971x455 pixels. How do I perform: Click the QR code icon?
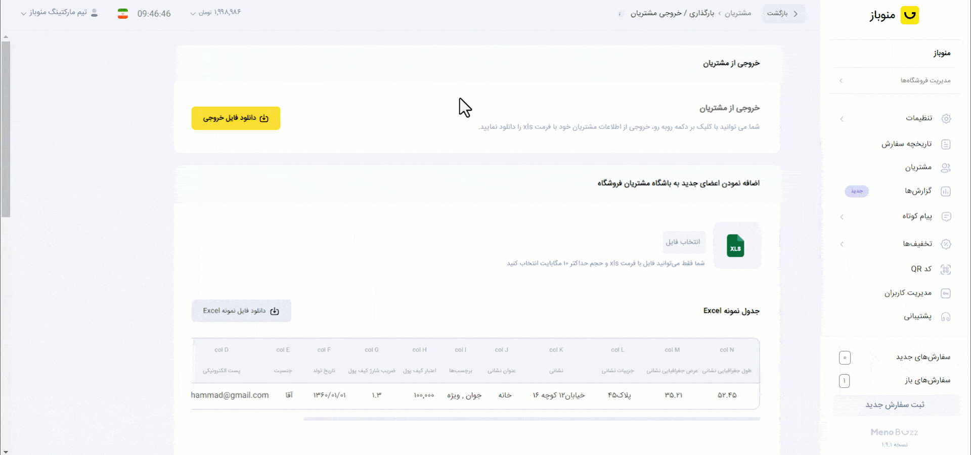tap(946, 269)
